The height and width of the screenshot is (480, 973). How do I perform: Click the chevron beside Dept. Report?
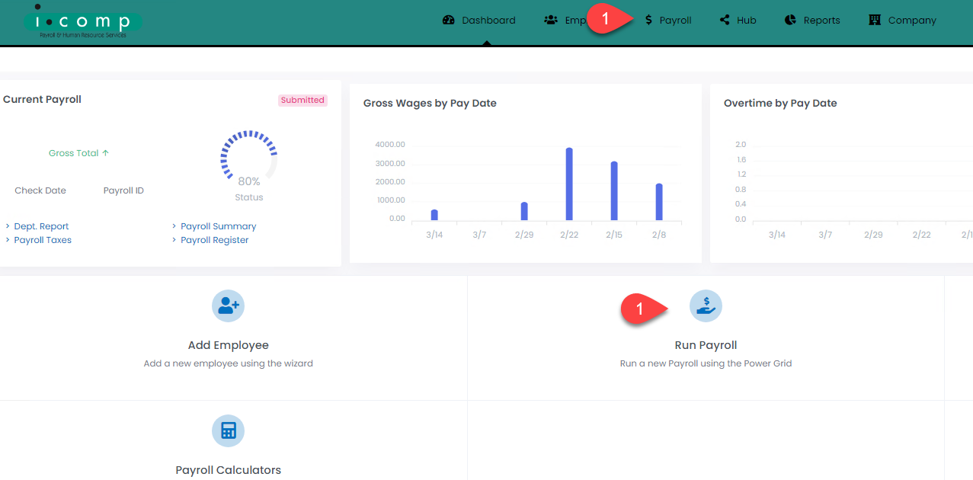click(8, 226)
